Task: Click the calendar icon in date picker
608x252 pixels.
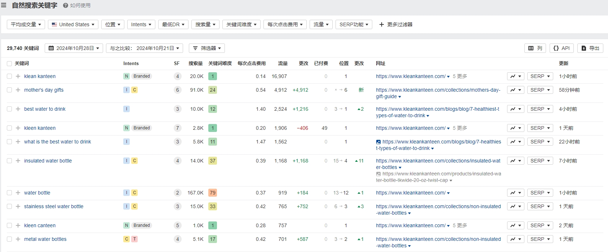Action: [x=51, y=48]
